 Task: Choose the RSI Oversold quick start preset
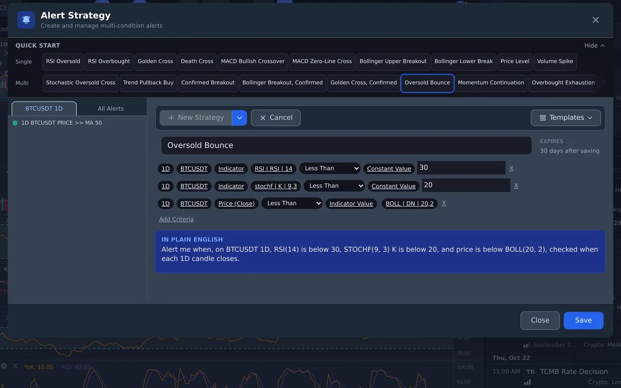click(x=63, y=62)
